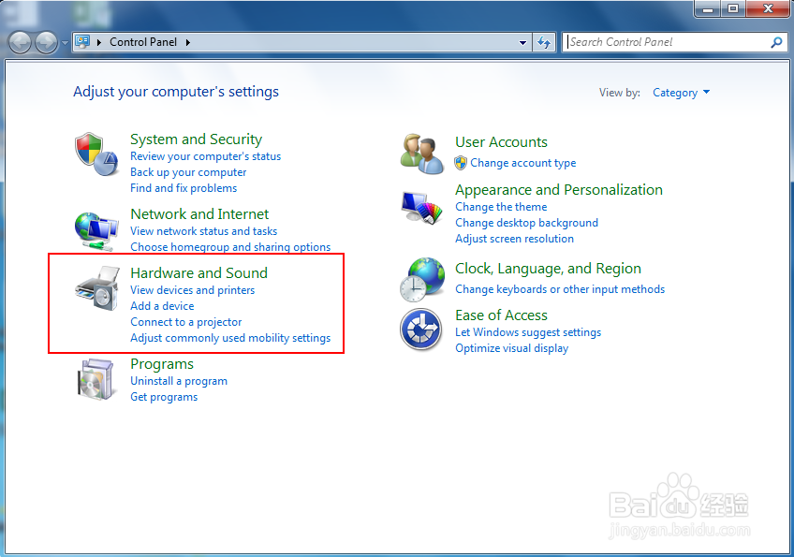Go back with the Back arrow button
The height and width of the screenshot is (557, 794).
click(x=21, y=42)
